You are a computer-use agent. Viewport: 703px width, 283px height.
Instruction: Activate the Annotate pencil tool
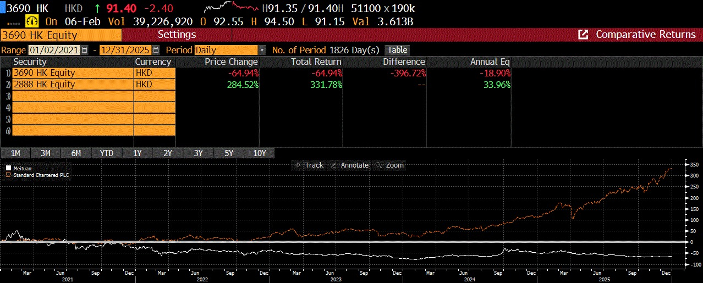click(349, 165)
